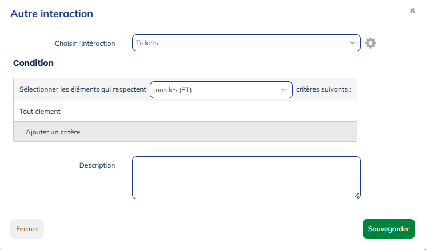Screen dimensions: 426x250
Task: Click 'Sélectionner les éléments qui respectent' text
Action: coord(82,90)
